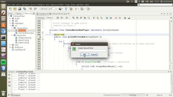173x97 pixels.
Task: Click the Undo toolbar icon
Action: click(x=31, y=9)
